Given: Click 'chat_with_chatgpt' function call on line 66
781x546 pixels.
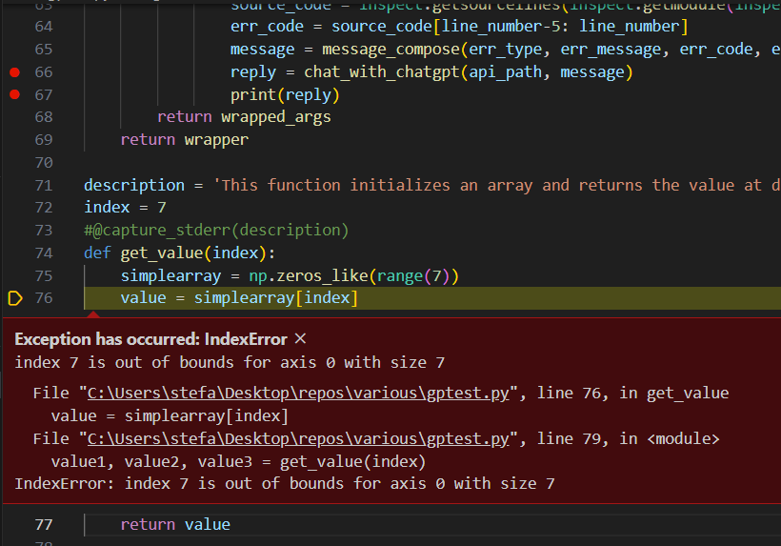Looking at the screenshot, I should pos(382,72).
